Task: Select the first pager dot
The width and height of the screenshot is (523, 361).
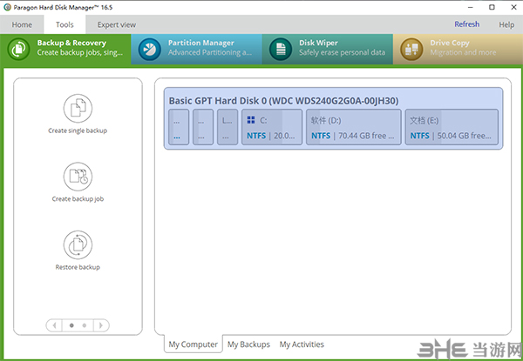Action: coord(71,325)
